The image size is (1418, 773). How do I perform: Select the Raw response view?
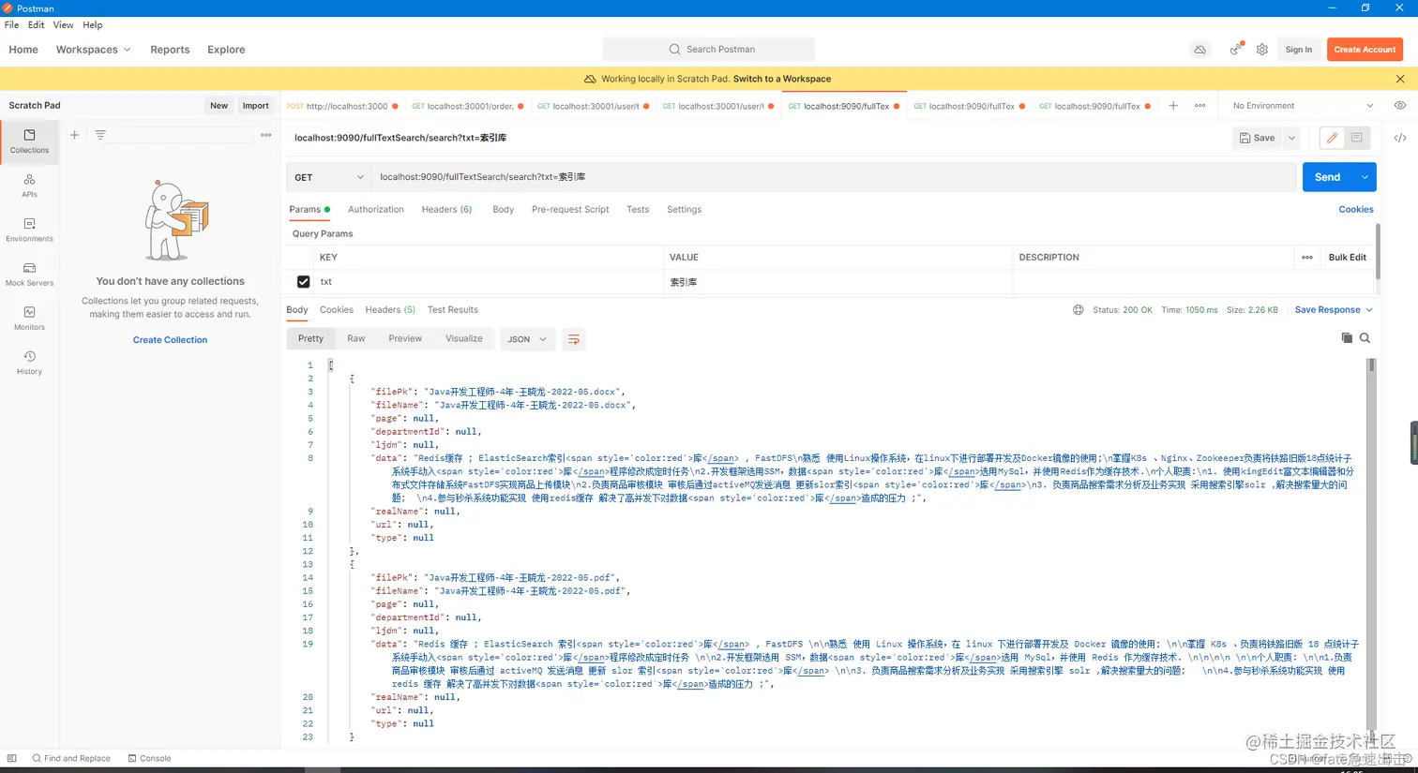point(355,339)
